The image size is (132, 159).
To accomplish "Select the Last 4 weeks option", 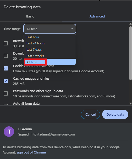I will pyautogui.click(x=50, y=56).
